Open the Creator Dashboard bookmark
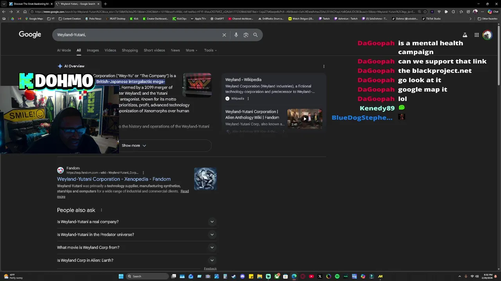 [155, 19]
